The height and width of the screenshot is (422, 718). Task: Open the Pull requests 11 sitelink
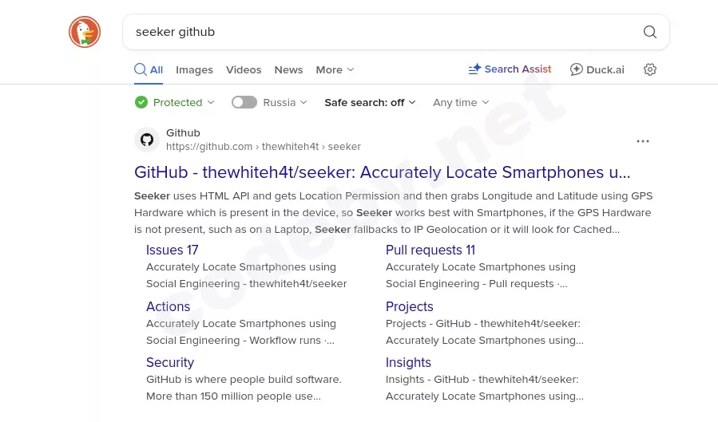(x=430, y=250)
